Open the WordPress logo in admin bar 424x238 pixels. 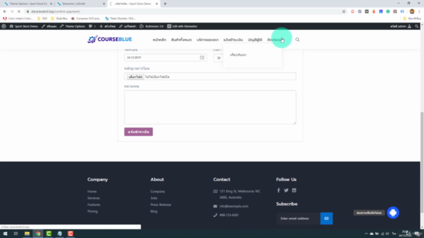[4, 26]
